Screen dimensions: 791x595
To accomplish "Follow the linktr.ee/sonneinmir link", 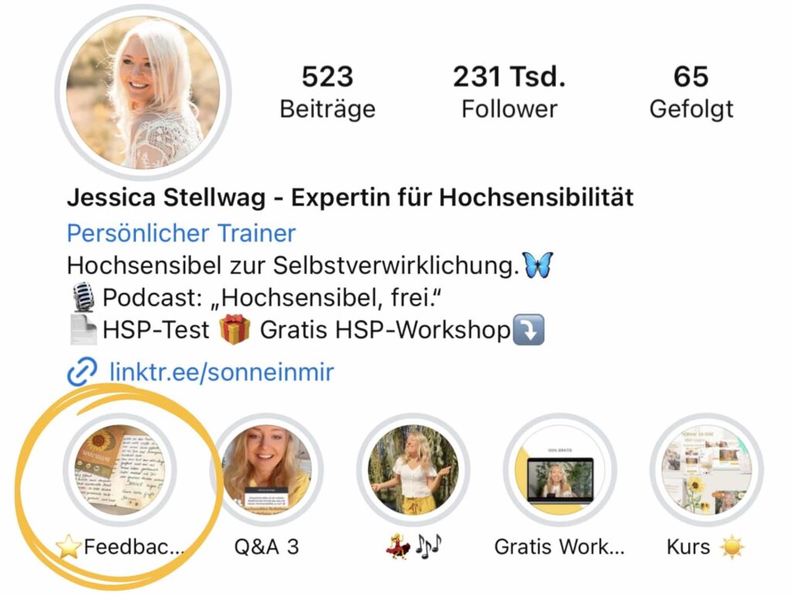I will (x=222, y=372).
